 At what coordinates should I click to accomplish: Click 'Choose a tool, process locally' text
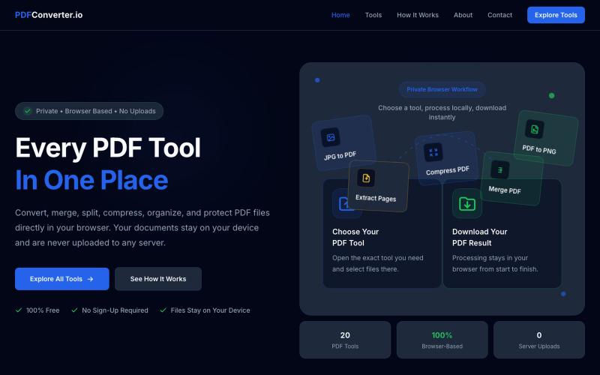442,112
